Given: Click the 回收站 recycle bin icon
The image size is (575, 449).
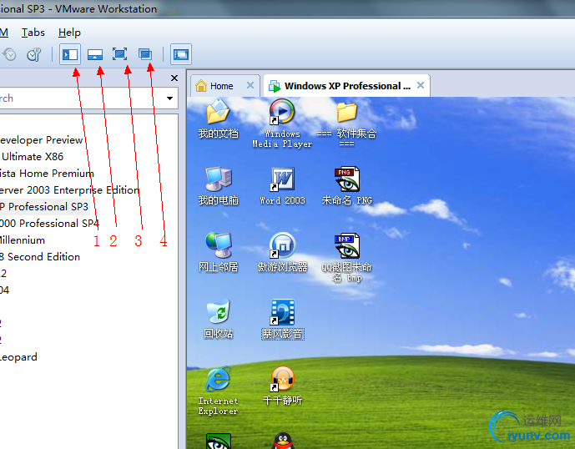Looking at the screenshot, I should tap(218, 319).
